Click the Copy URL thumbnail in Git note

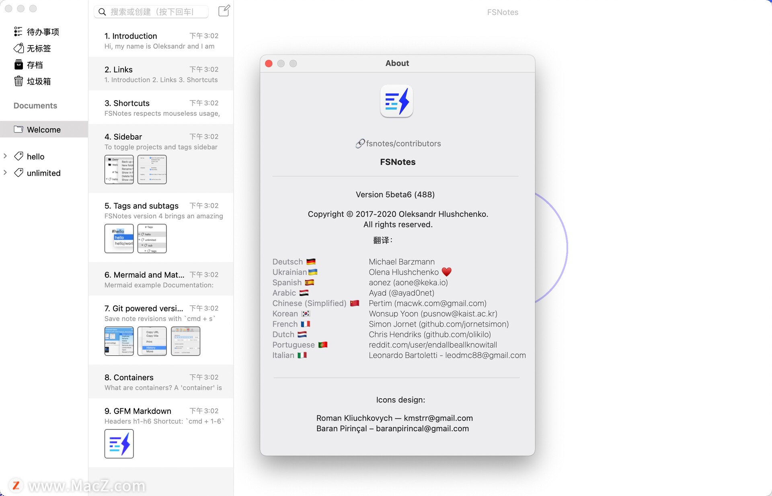(152, 341)
